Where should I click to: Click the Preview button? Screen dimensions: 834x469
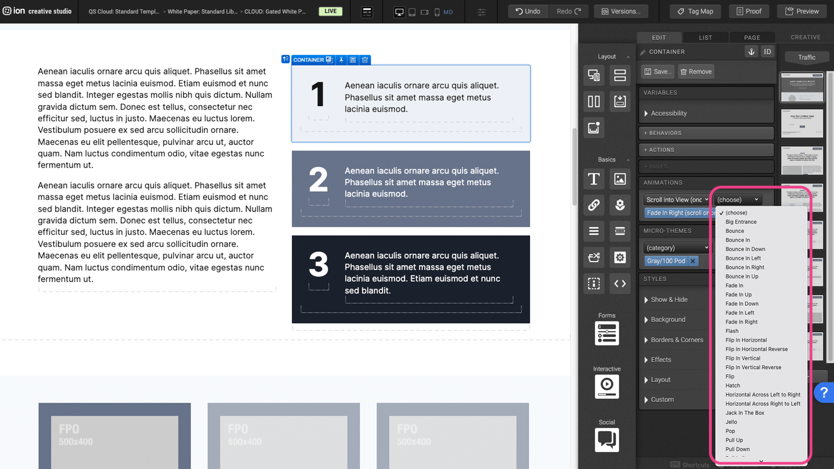pos(802,11)
